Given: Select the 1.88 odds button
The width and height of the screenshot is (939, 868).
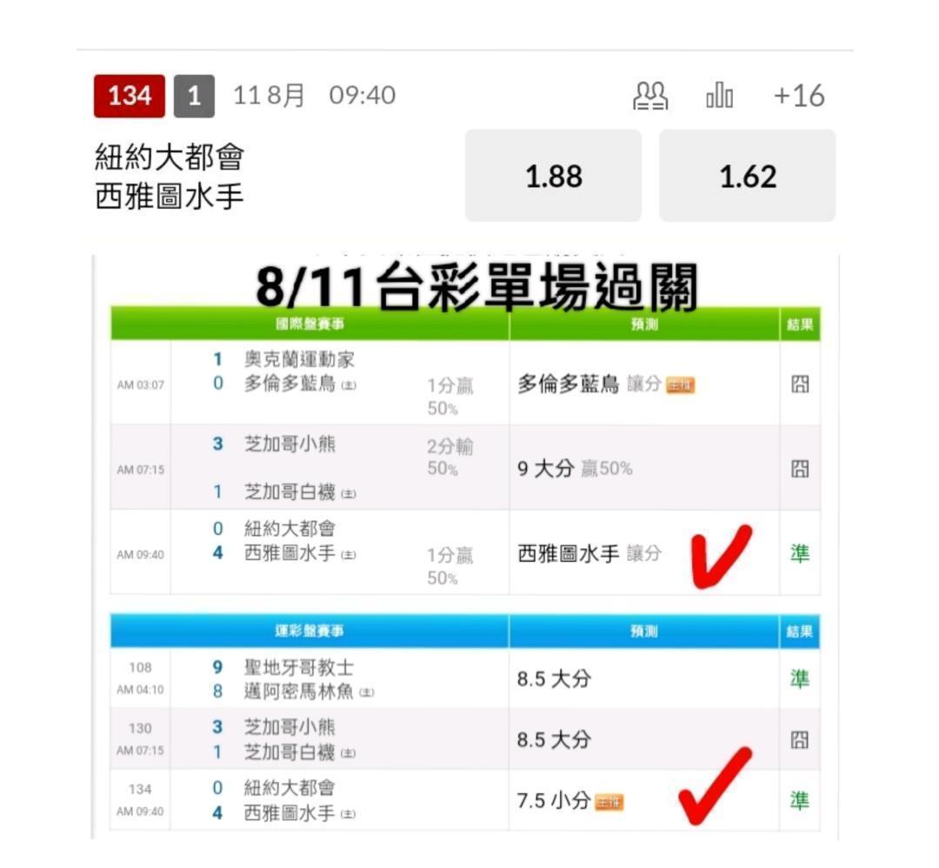Looking at the screenshot, I should 553,176.
